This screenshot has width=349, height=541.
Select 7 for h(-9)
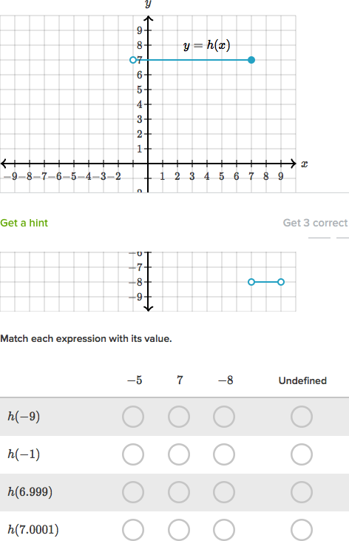pos(179,417)
